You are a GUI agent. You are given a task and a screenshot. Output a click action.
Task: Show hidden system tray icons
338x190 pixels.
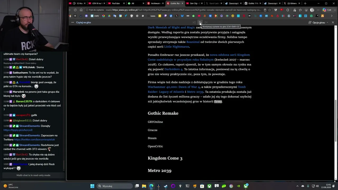tap(297, 186)
